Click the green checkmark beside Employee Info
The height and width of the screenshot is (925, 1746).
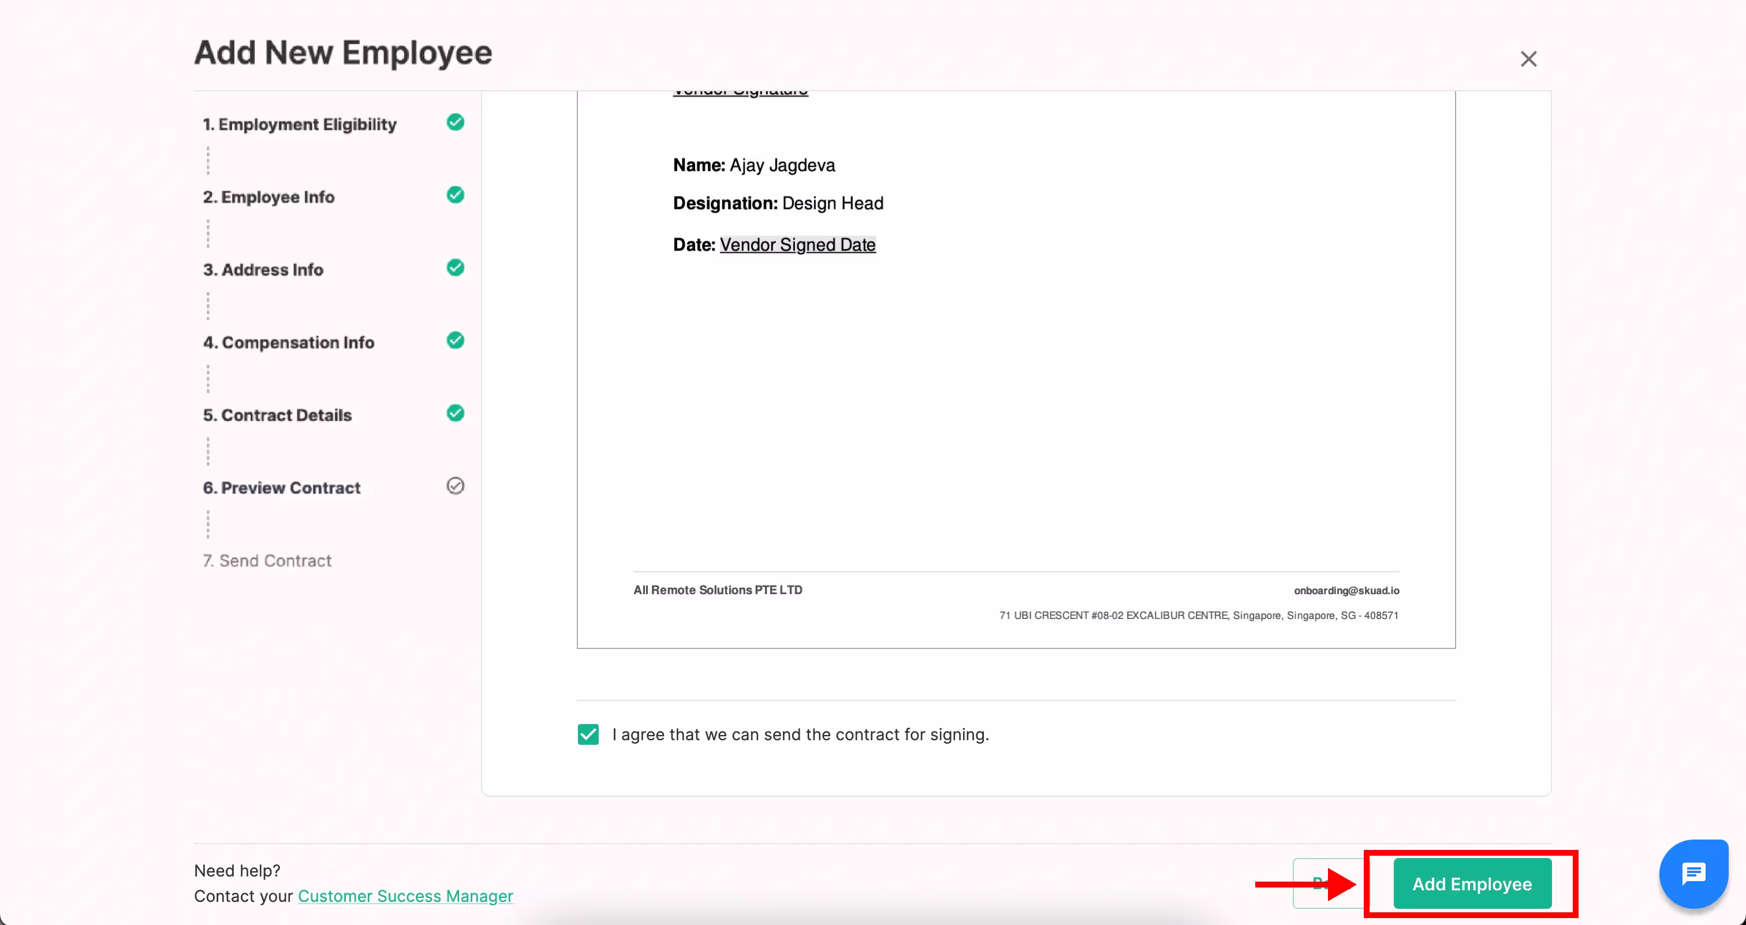tap(456, 195)
